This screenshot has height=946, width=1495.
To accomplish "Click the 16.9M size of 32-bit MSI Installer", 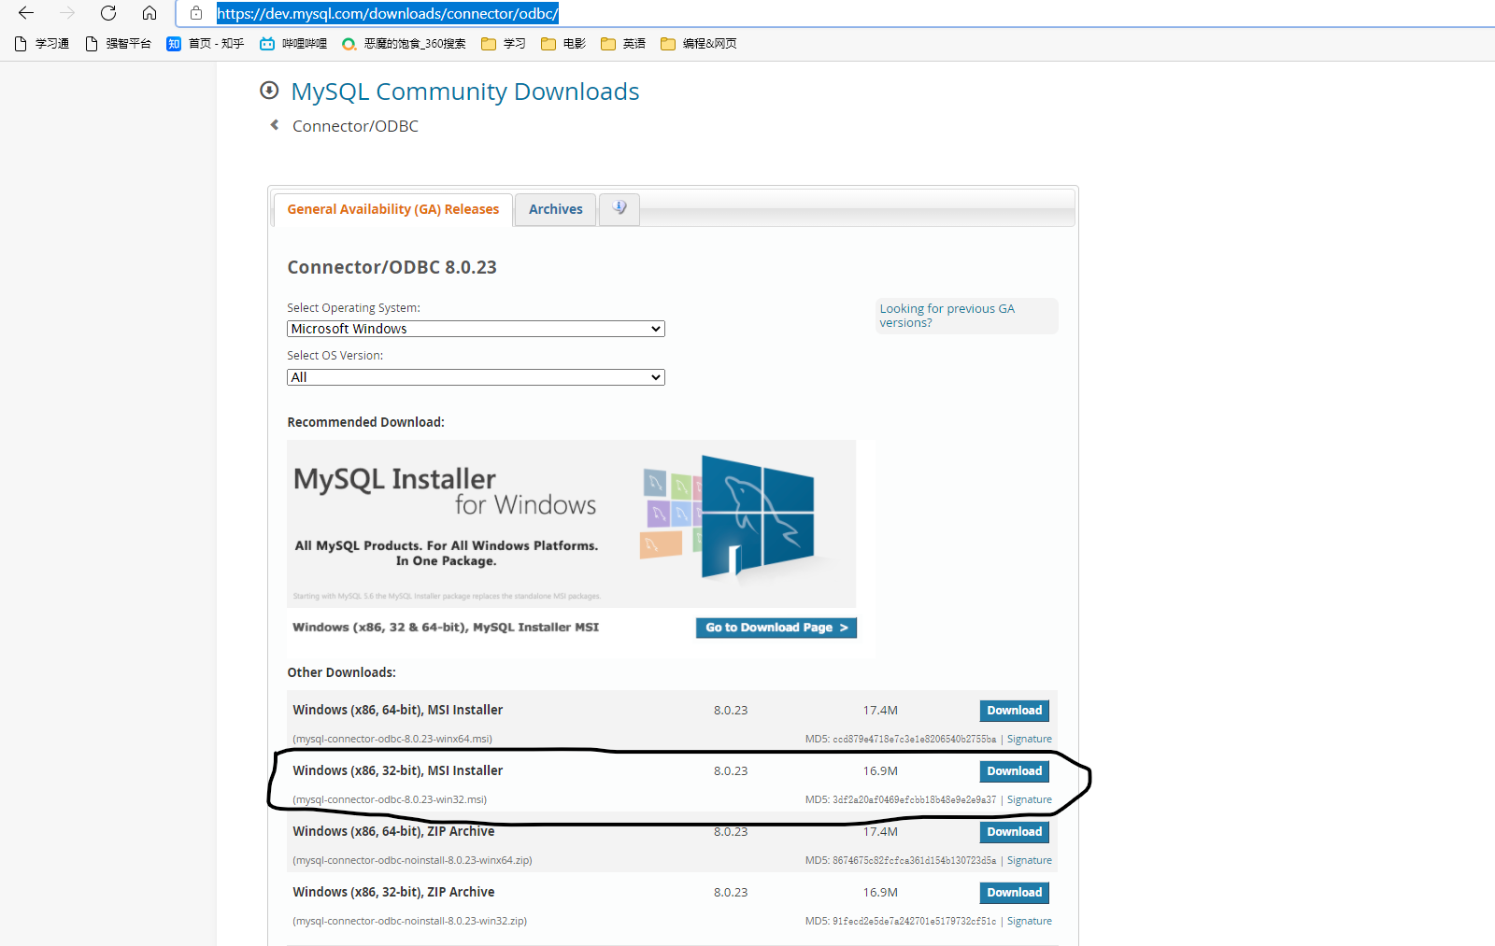I will click(x=880, y=771).
